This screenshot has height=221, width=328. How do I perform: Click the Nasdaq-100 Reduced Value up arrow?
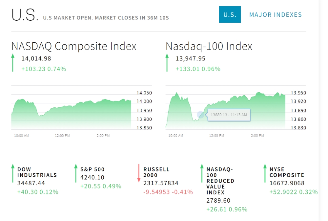tap(202, 173)
